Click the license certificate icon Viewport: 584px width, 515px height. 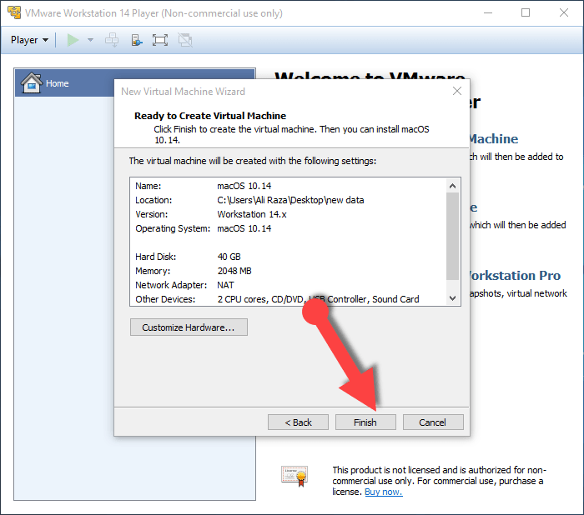point(295,475)
